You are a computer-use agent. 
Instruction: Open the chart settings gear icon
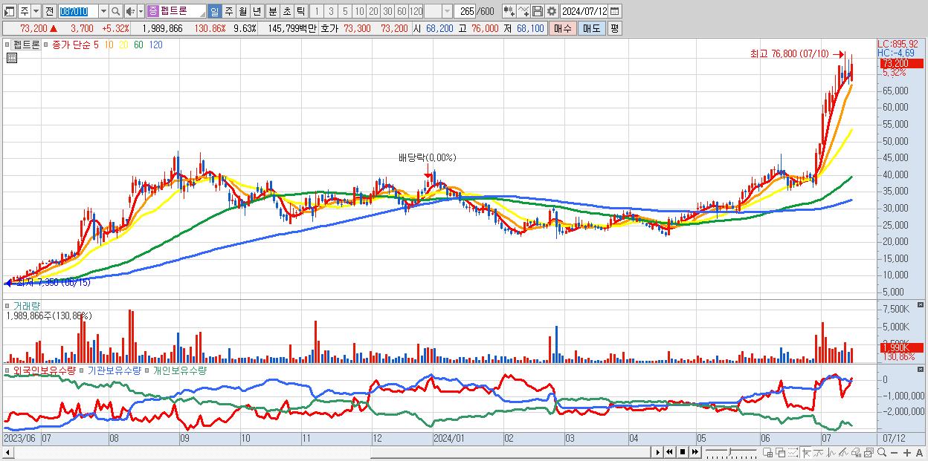point(551,11)
